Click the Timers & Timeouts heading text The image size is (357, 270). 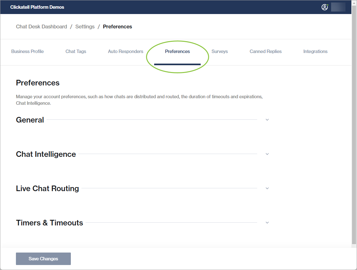(x=50, y=223)
